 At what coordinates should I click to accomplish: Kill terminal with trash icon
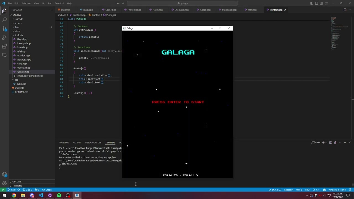click(335, 143)
